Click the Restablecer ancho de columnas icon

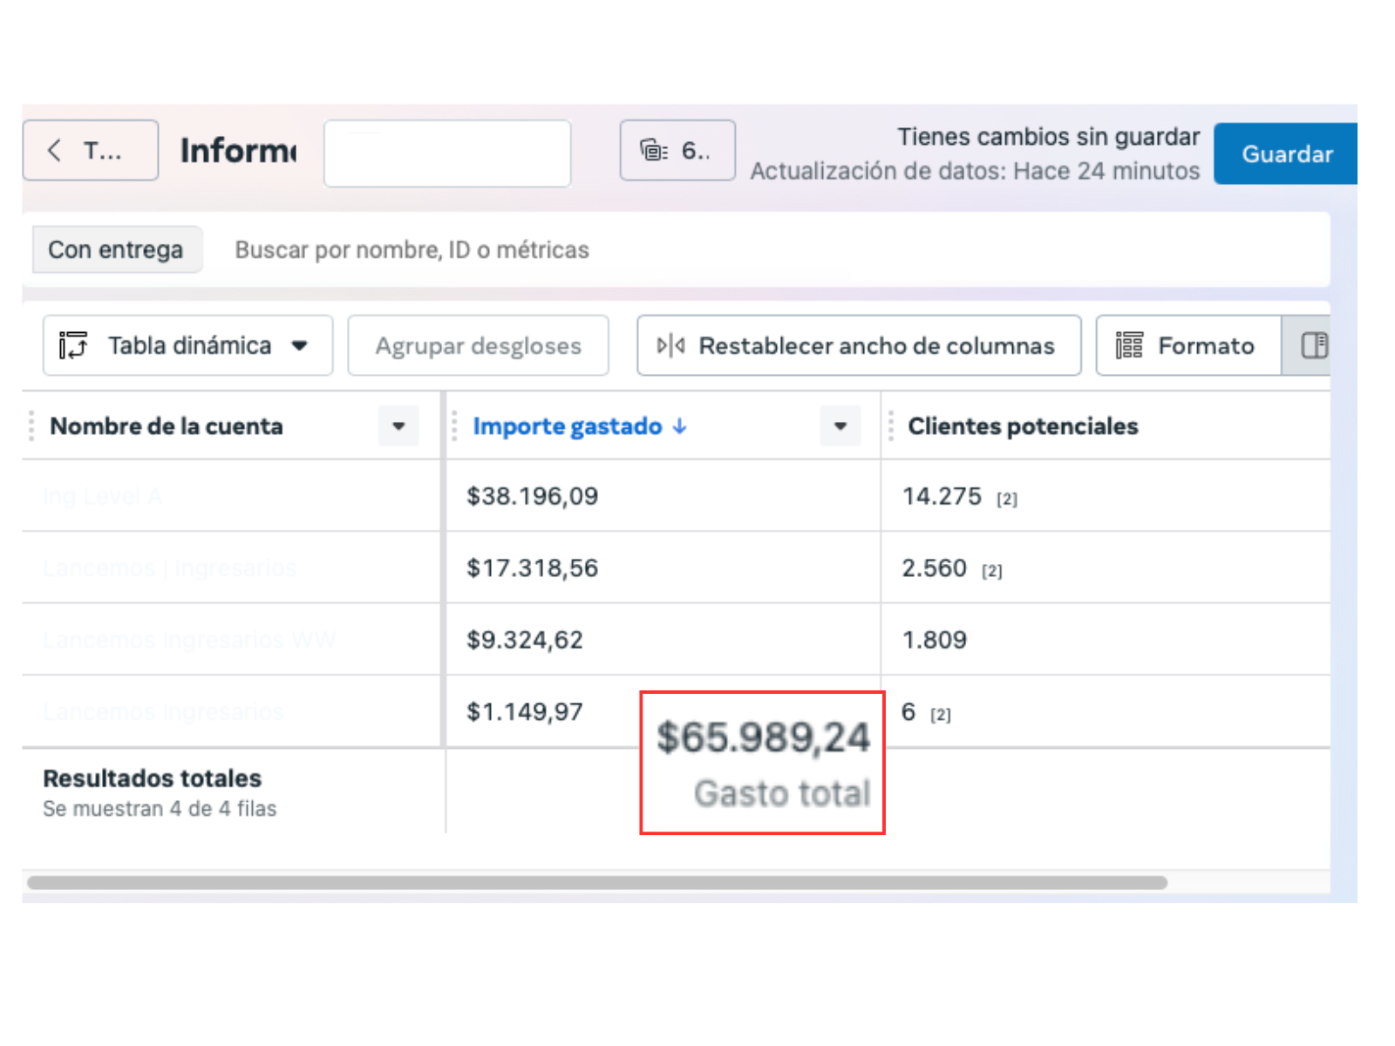(x=670, y=346)
